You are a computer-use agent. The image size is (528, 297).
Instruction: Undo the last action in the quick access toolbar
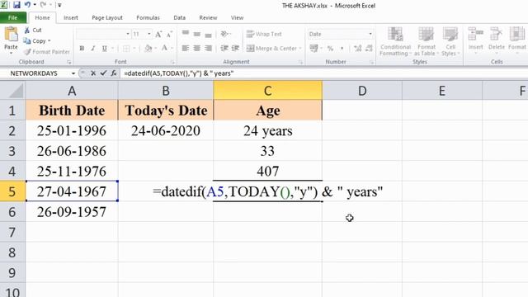tap(27, 5)
